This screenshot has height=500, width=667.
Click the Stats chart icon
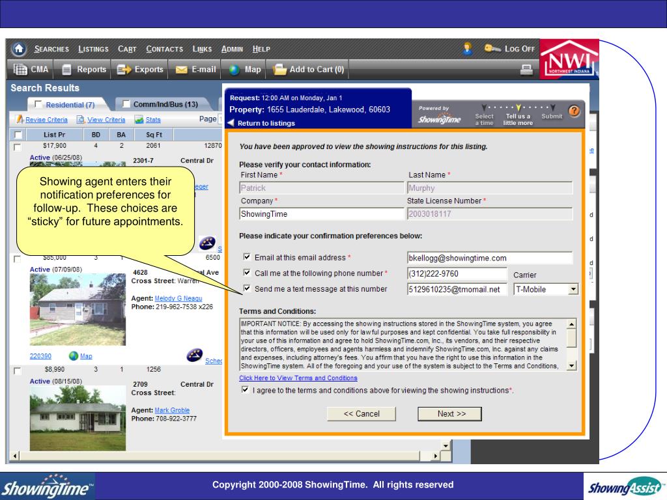(x=139, y=120)
